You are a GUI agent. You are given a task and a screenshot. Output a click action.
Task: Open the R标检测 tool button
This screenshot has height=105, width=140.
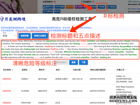[101, 7]
